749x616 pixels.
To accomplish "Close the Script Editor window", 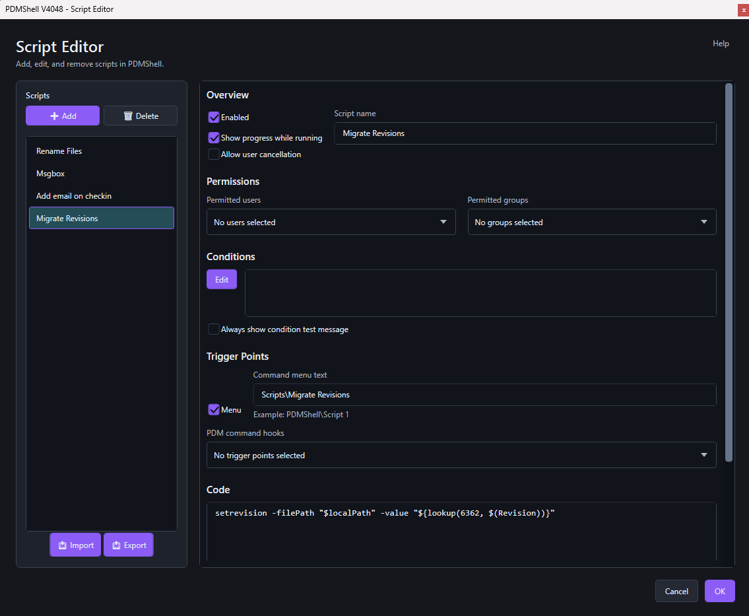I will tap(743, 9).
